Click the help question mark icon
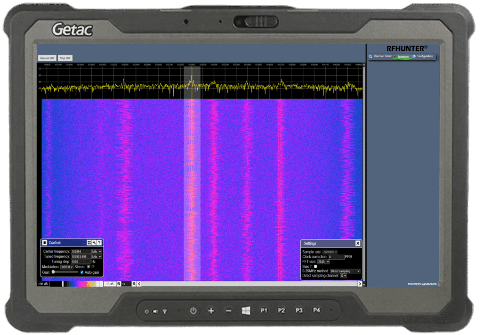 [x=99, y=243]
